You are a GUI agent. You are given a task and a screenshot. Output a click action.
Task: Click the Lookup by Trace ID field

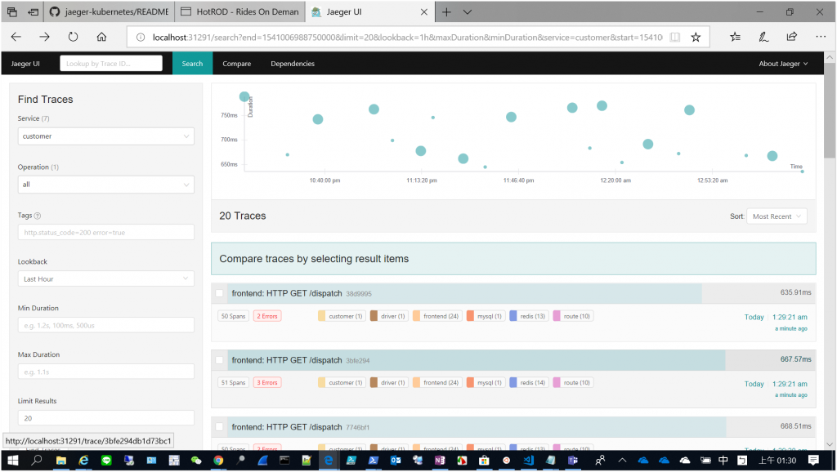[x=111, y=64]
